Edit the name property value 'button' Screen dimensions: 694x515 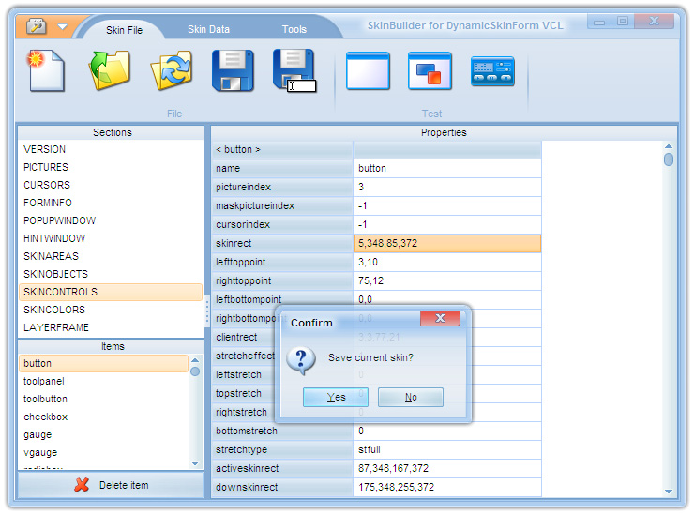tap(447, 168)
